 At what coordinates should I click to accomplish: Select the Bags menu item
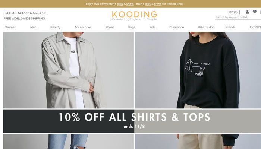[x=132, y=27]
